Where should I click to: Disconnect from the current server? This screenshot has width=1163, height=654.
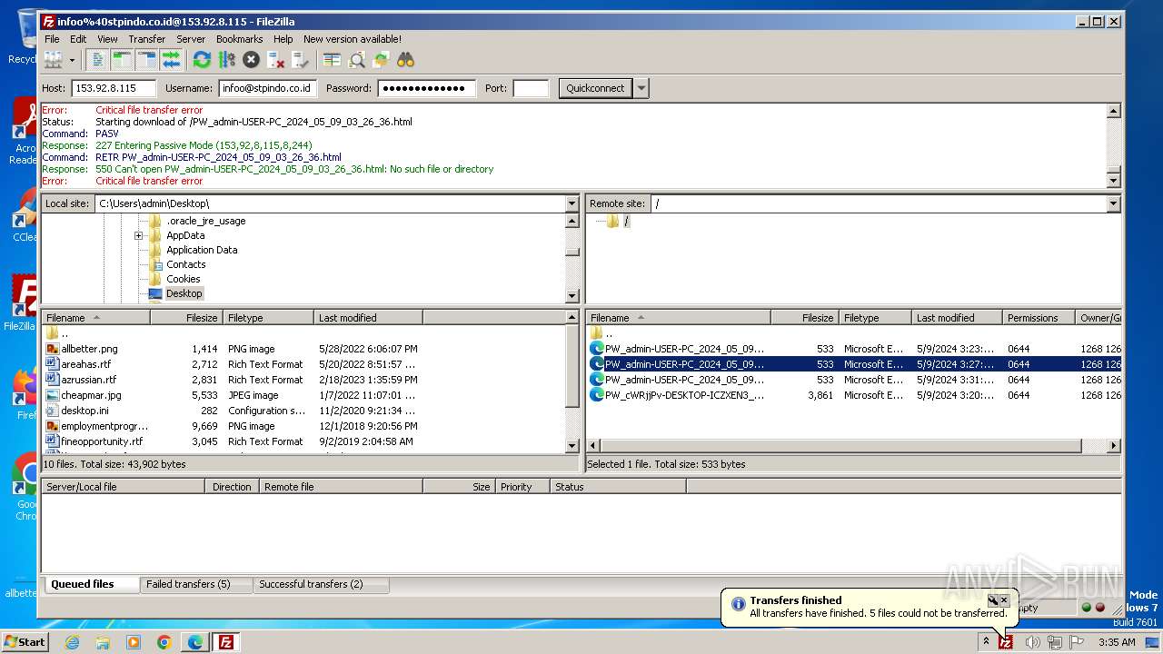pos(275,60)
